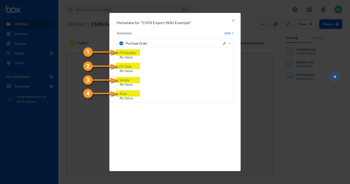The image size is (350, 184).
Task: Add a new collection in My Collections
Action: [x=52, y=77]
